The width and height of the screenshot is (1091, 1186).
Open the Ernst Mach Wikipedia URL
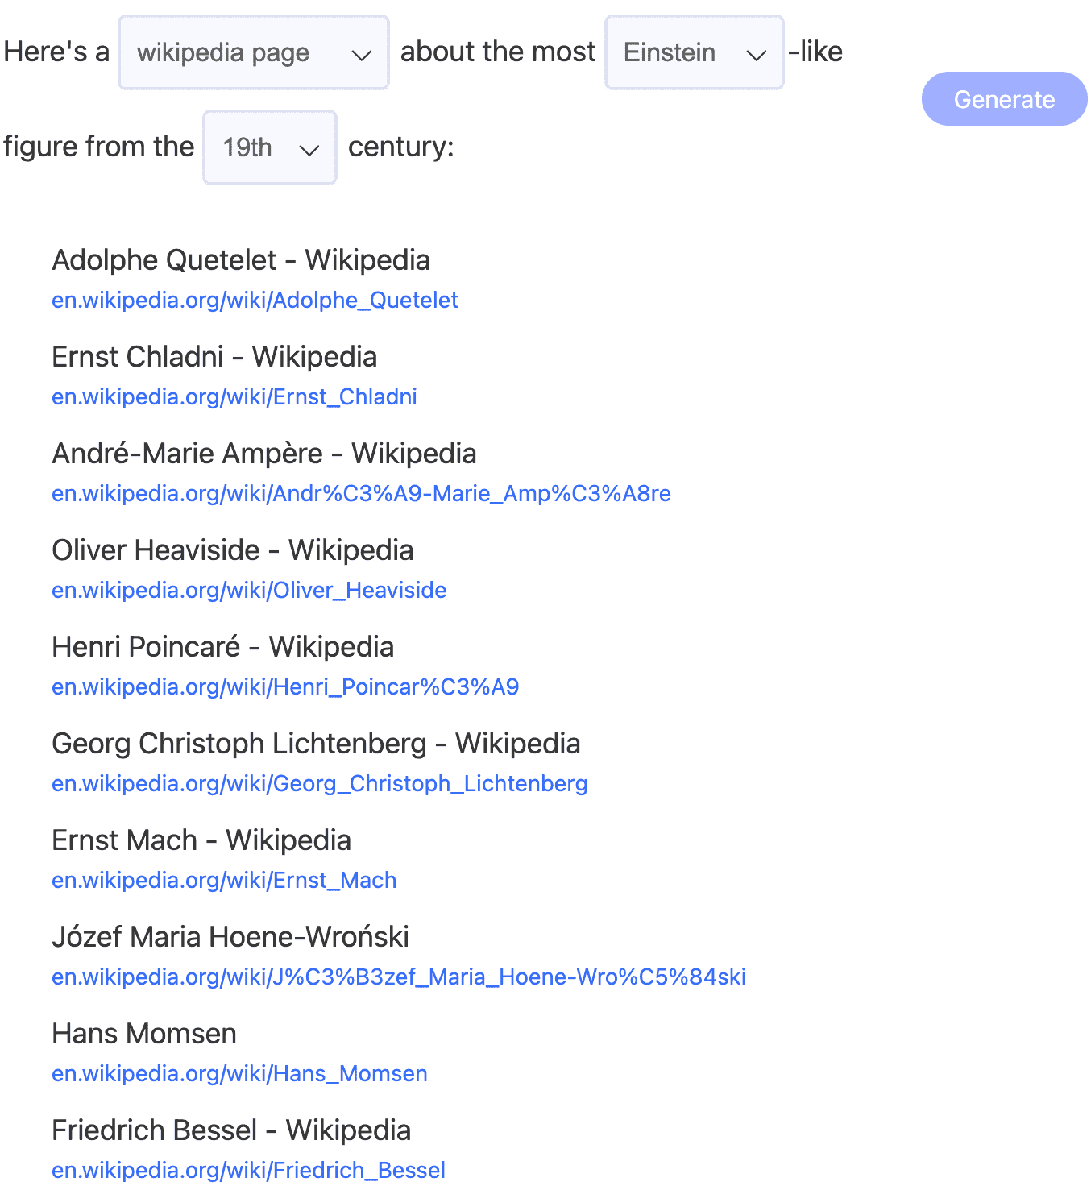[x=224, y=881]
